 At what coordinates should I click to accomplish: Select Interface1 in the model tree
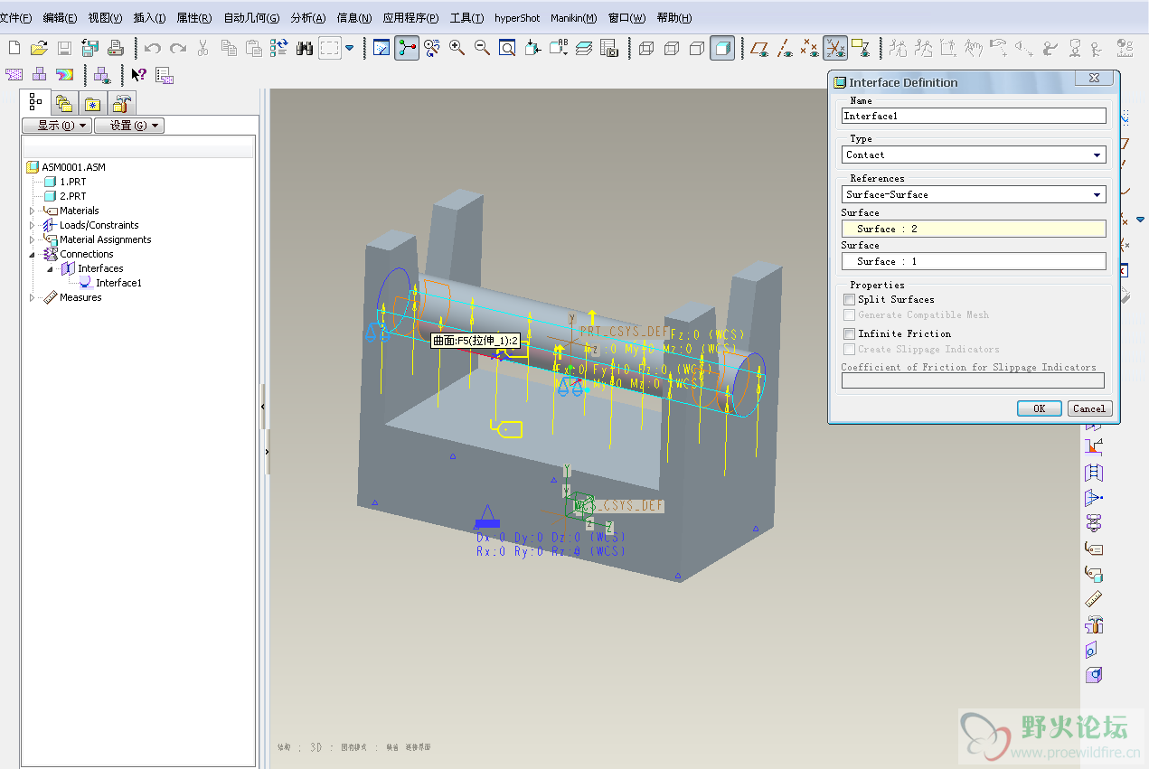[x=118, y=283]
